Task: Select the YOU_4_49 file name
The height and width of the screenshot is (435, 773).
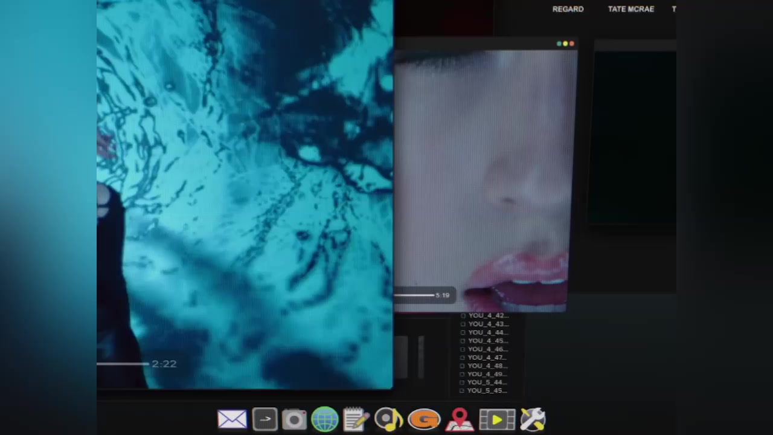Action: click(488, 374)
